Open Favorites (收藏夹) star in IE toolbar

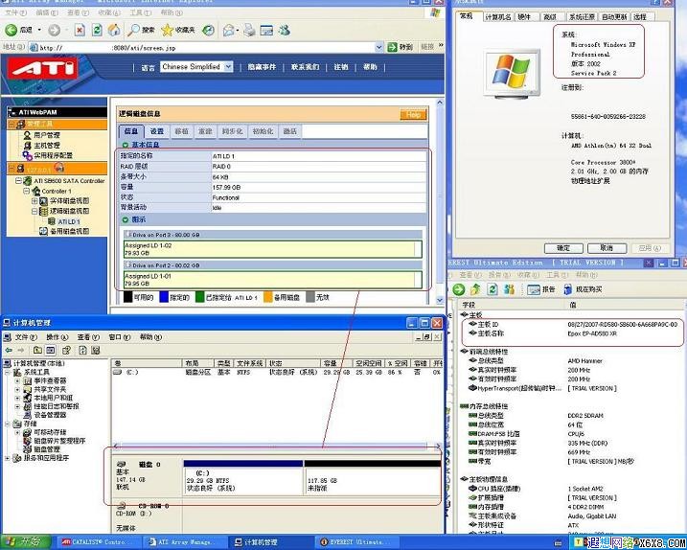point(177,30)
